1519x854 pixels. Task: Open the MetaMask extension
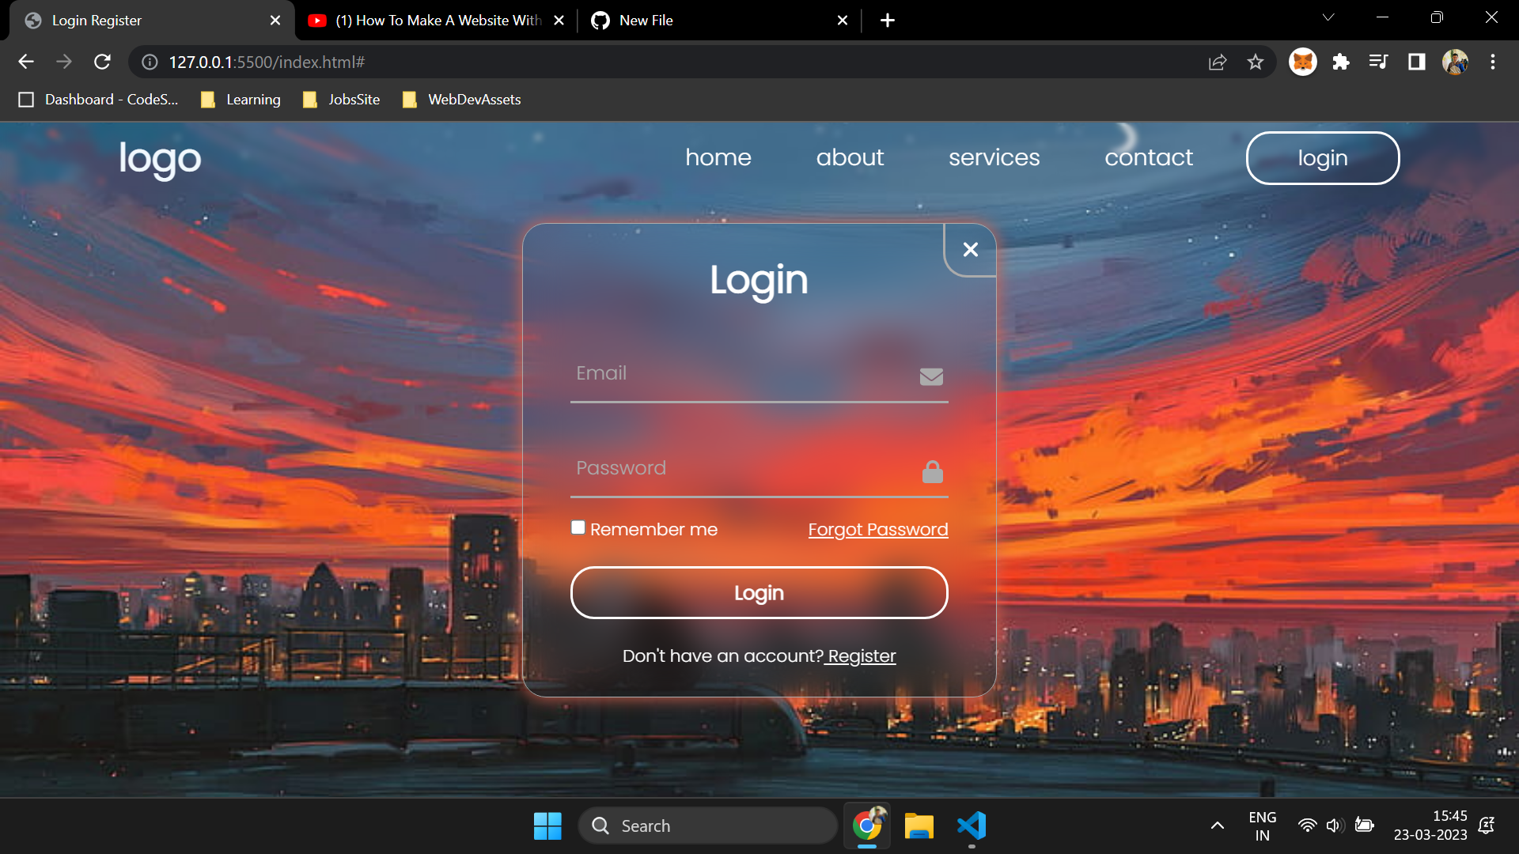click(1303, 62)
